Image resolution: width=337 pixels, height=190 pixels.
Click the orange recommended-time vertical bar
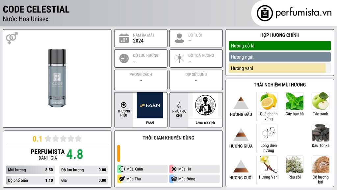(x=118, y=153)
